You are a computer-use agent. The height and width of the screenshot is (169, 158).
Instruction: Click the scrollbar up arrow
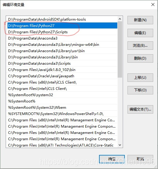(x=120, y=19)
